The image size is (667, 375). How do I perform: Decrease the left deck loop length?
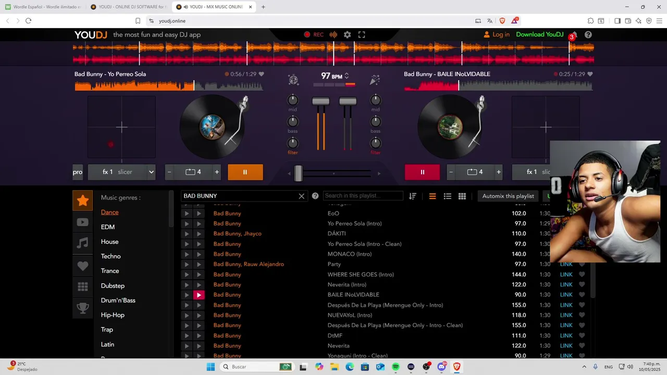coord(169,172)
